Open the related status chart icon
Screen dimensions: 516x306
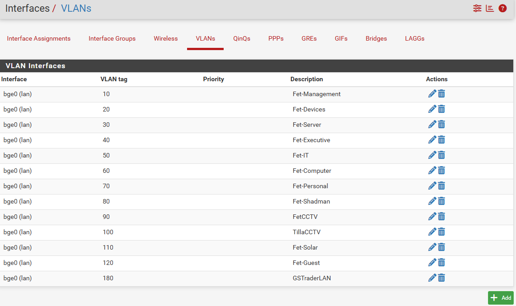[x=490, y=9]
